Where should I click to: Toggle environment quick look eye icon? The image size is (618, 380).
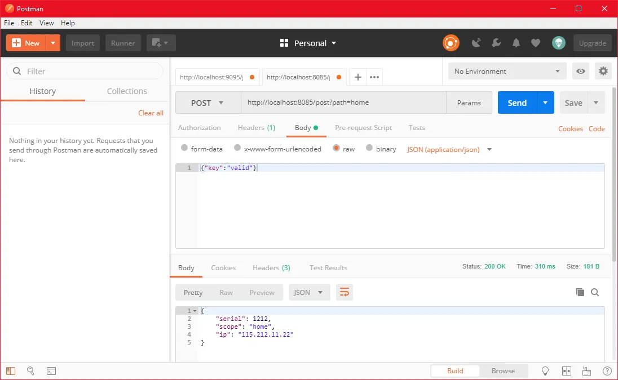tap(581, 71)
